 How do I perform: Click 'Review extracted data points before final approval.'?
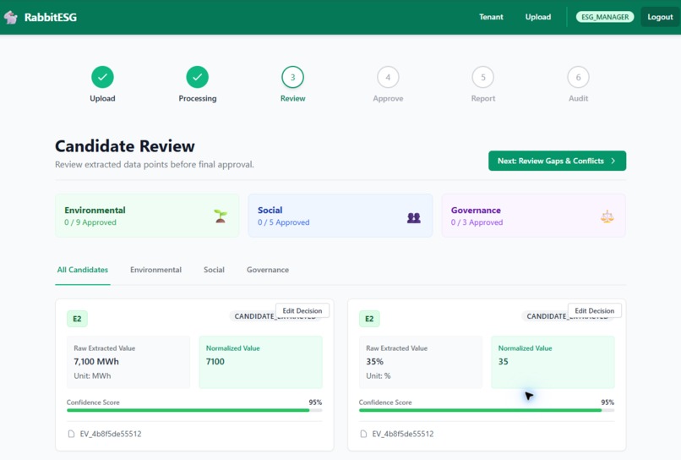point(155,165)
